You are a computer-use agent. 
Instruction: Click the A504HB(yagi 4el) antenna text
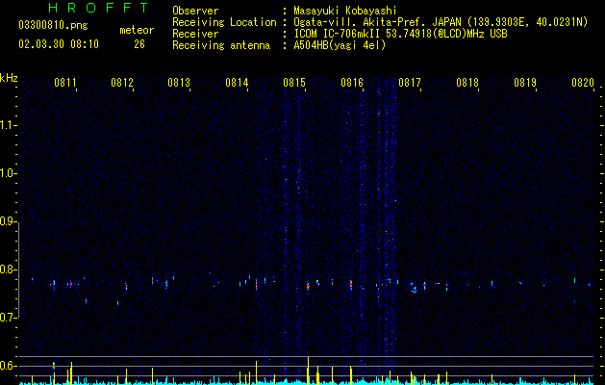(x=340, y=45)
